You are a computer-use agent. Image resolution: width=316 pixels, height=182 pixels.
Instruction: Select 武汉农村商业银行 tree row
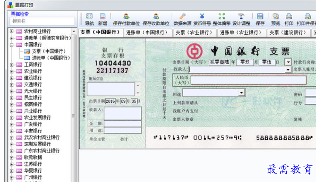pos(42,138)
